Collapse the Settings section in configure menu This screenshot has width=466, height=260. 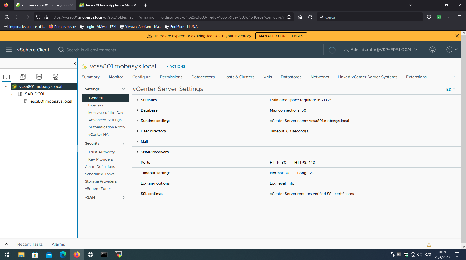pos(123,89)
